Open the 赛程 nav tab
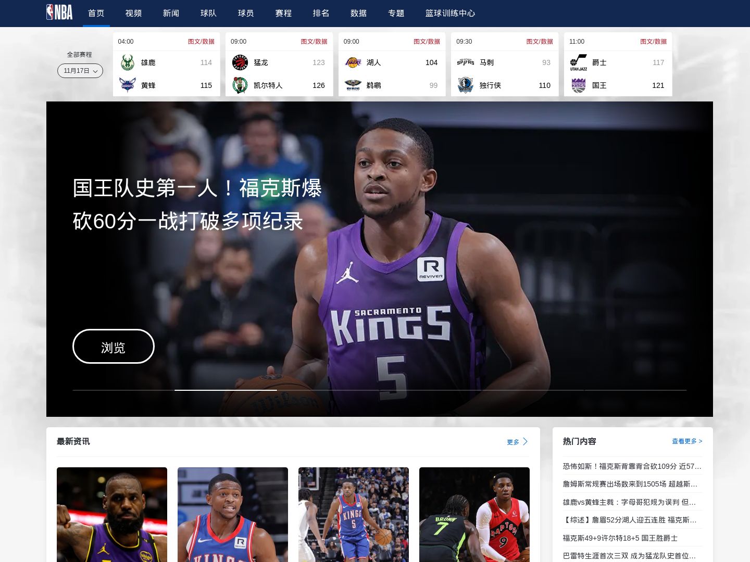Image resolution: width=750 pixels, height=562 pixels. pos(284,14)
